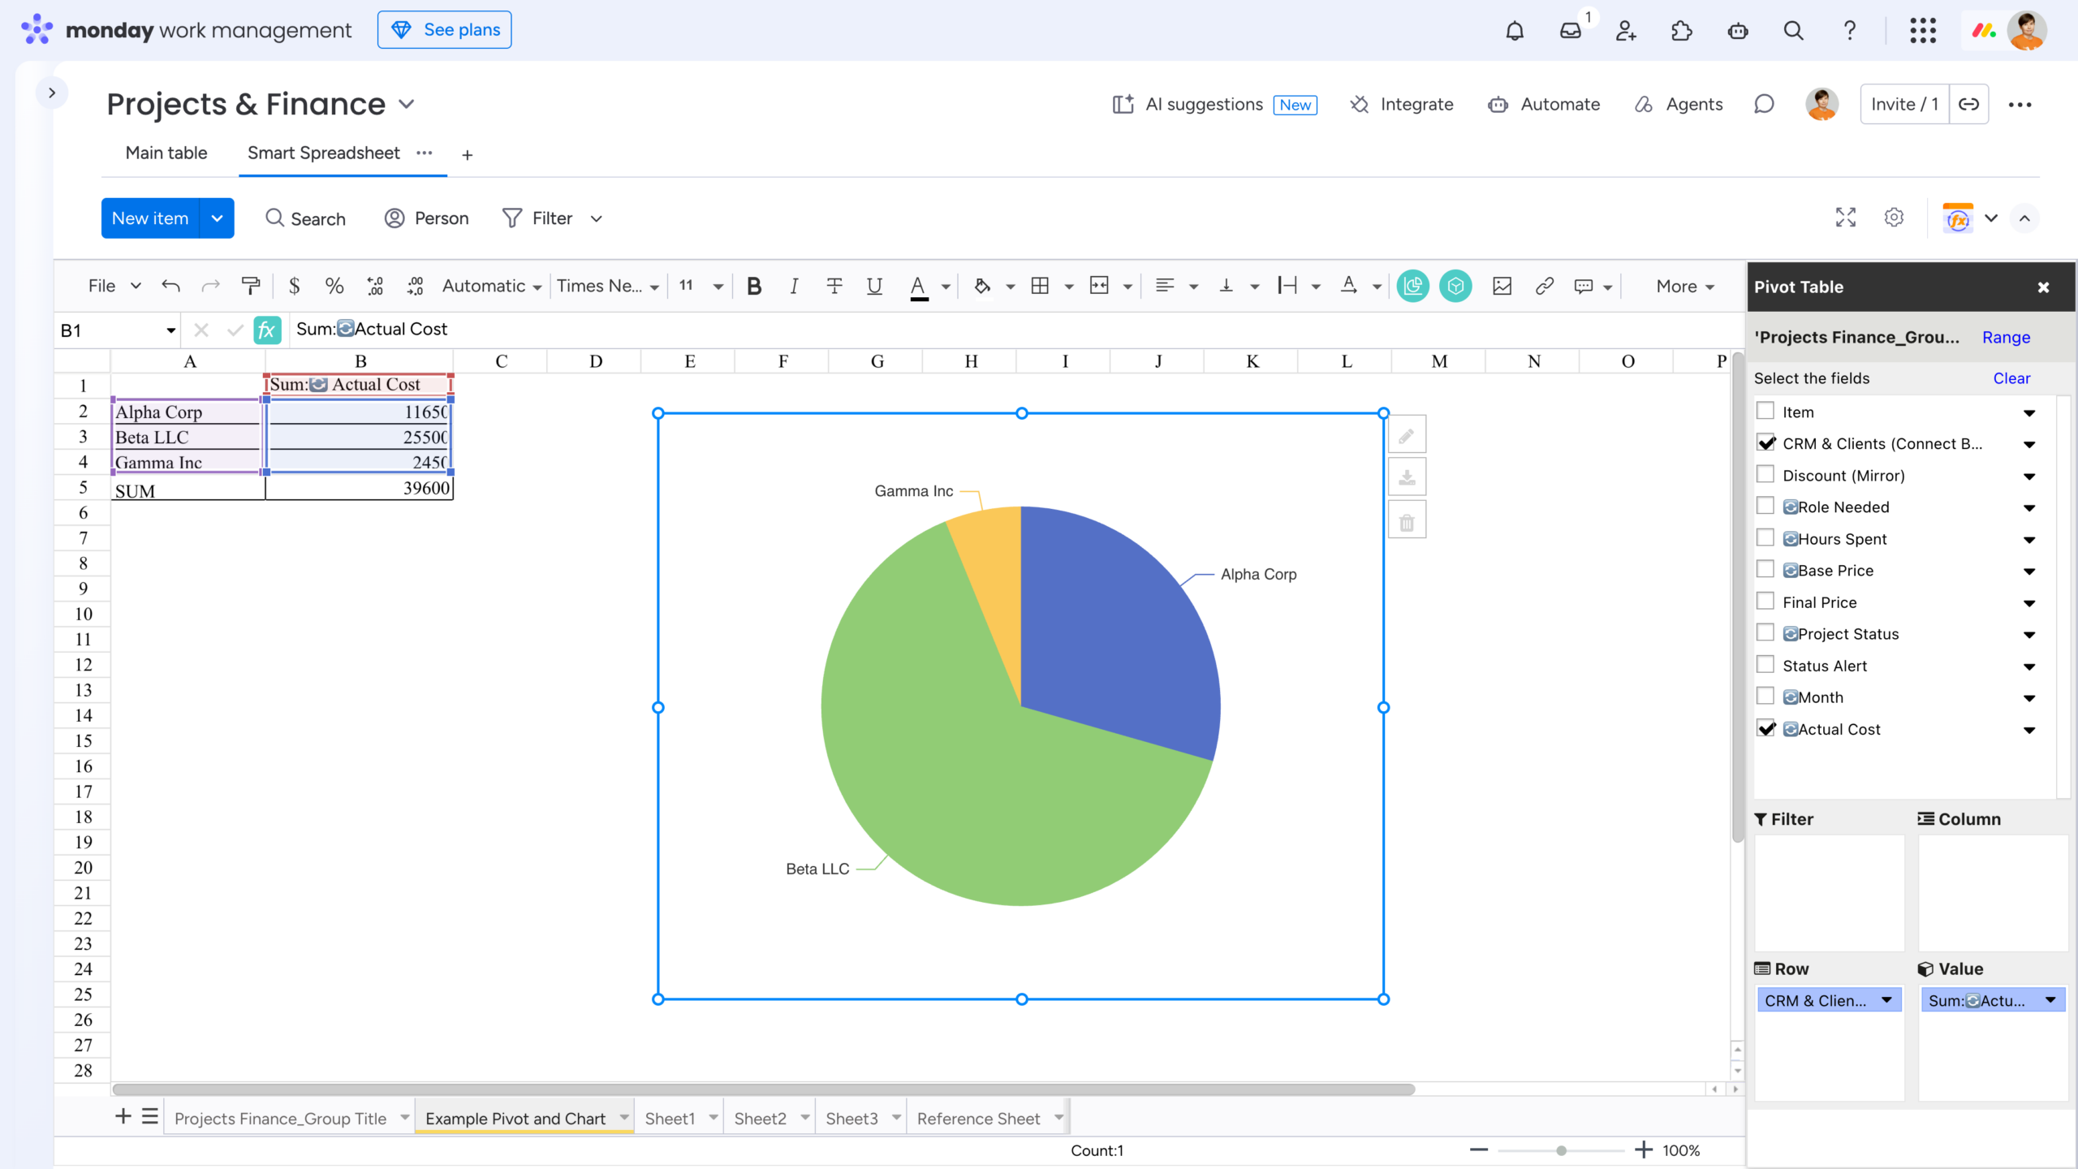The image size is (2078, 1169).
Task: Open the Times New Roman font dropdown
Action: point(607,286)
